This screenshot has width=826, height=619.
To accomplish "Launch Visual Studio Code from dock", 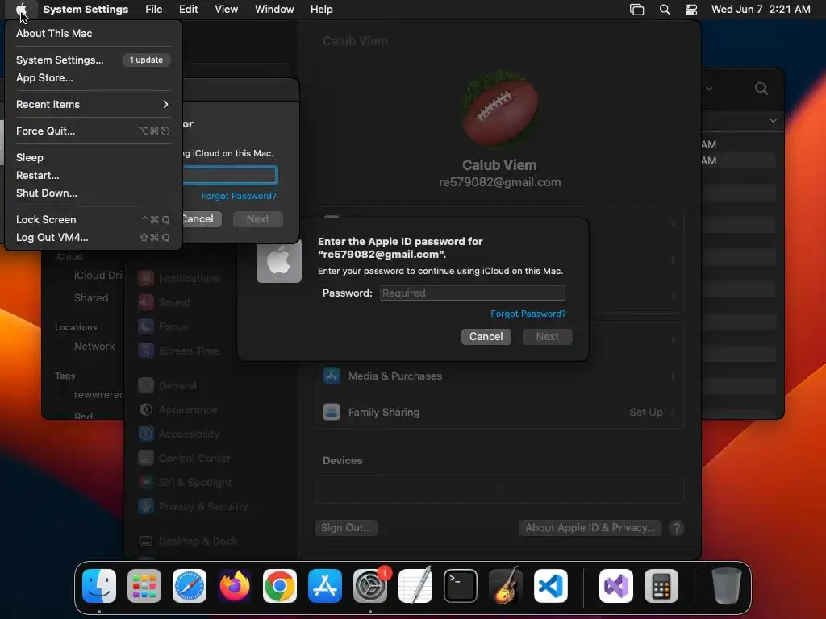I will [550, 586].
